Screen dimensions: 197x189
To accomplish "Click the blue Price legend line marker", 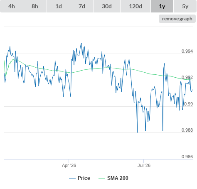I will point(72,178).
